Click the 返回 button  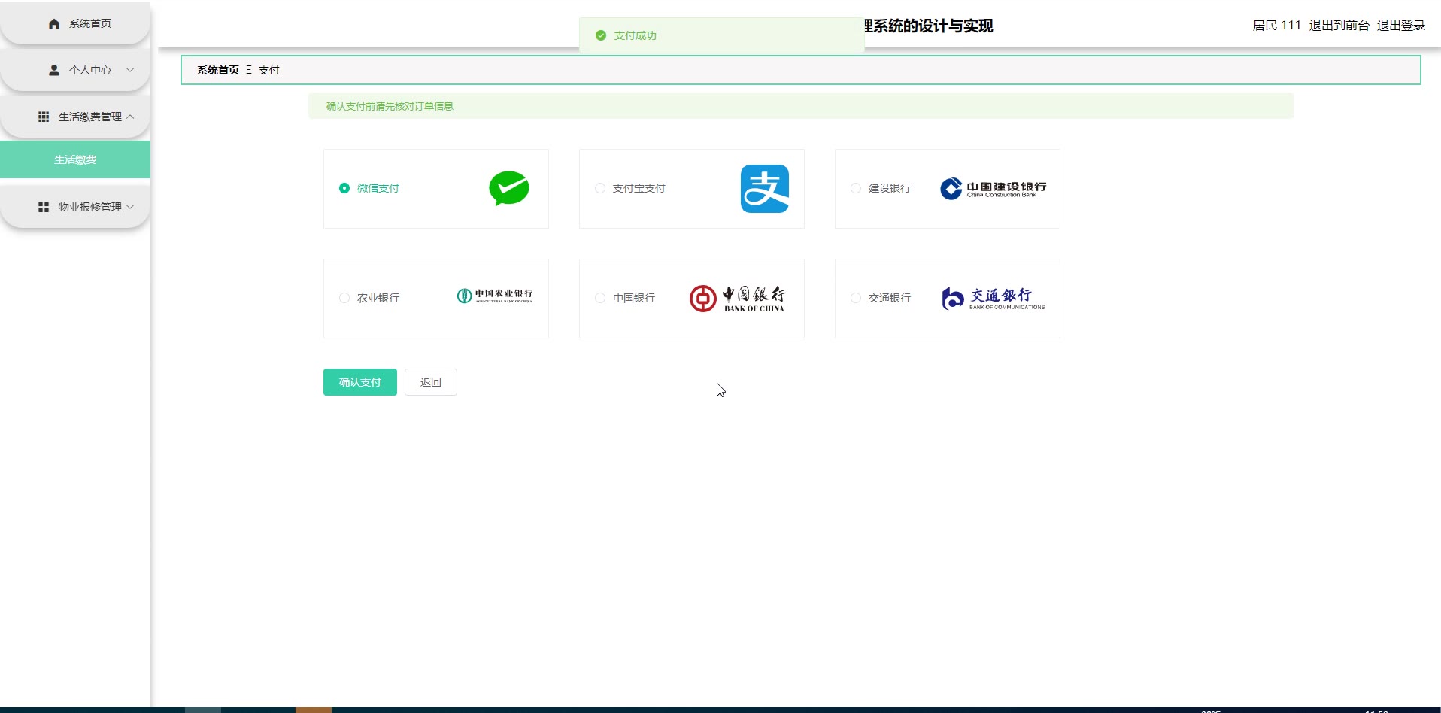click(x=431, y=382)
